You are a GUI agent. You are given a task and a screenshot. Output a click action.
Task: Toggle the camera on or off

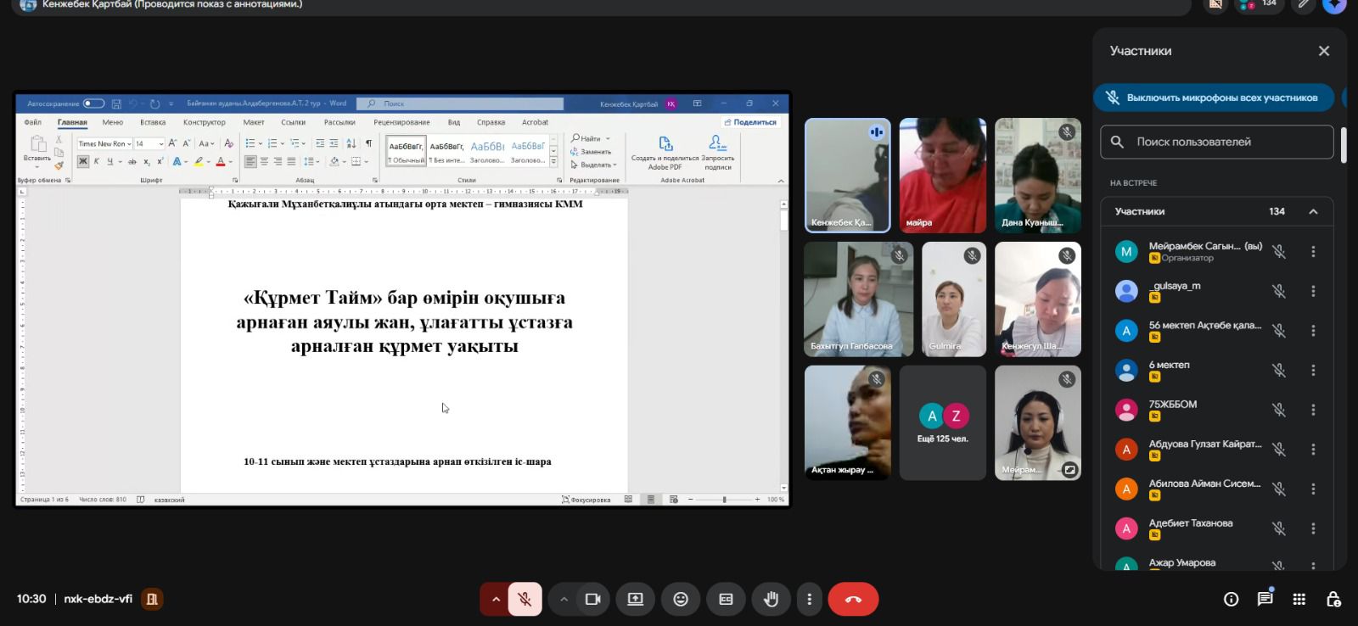coord(592,600)
